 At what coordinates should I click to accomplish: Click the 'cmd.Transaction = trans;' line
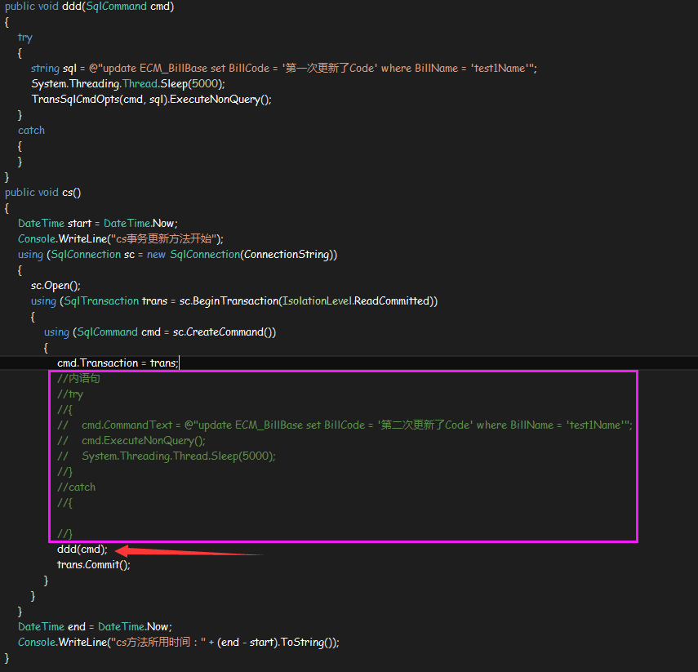point(118,363)
